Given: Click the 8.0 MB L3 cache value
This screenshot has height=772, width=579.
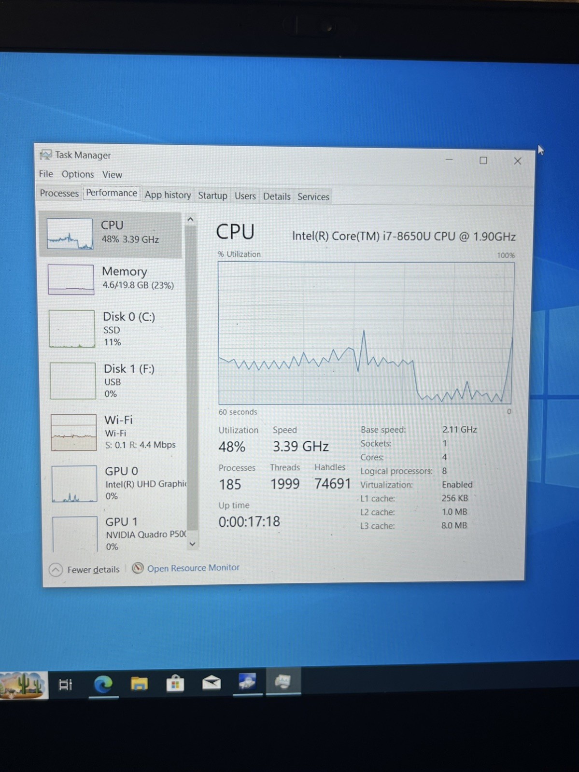Looking at the screenshot, I should (454, 525).
